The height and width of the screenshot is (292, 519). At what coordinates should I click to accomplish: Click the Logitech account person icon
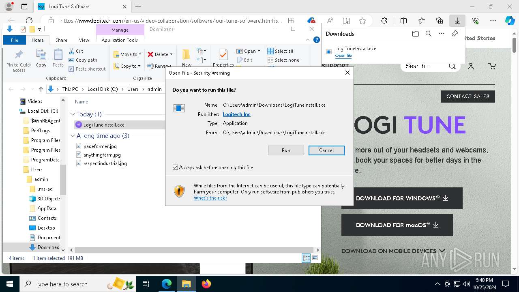[x=471, y=66]
